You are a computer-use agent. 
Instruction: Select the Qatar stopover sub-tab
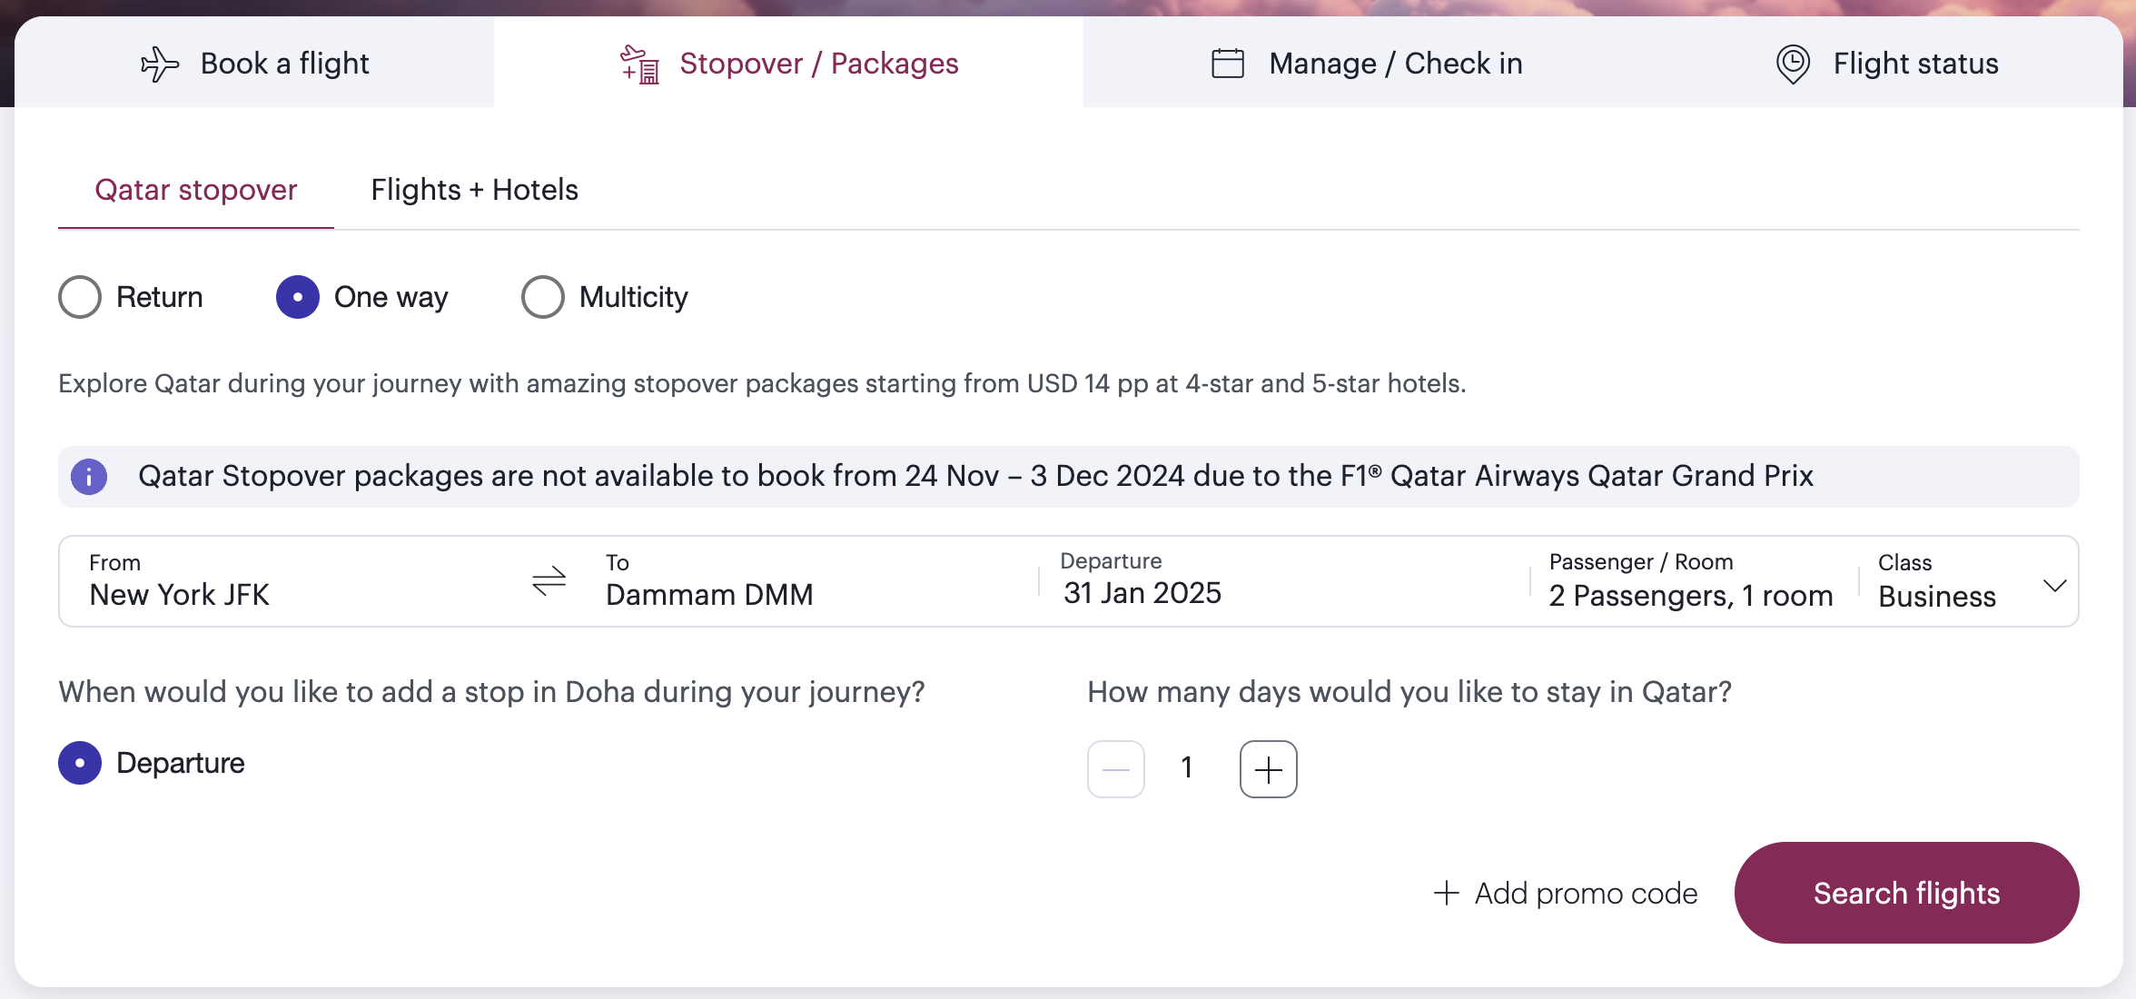(196, 190)
